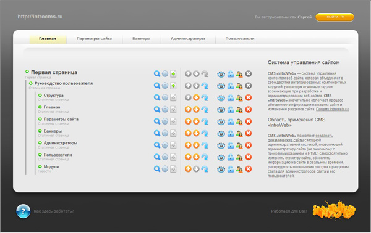Toggle visibility eye for Главная tree row
371x233 pixels.
pyautogui.click(x=221, y=110)
